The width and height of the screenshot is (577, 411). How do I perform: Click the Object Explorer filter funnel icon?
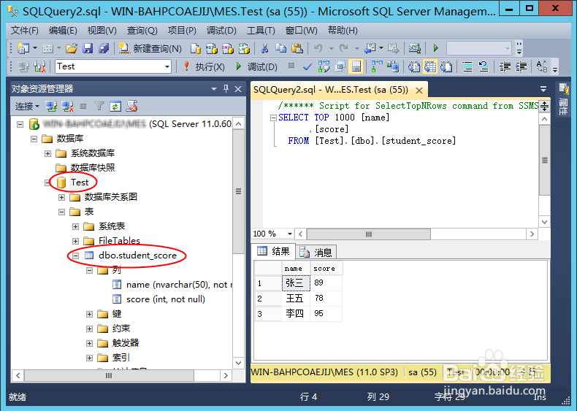(99, 107)
